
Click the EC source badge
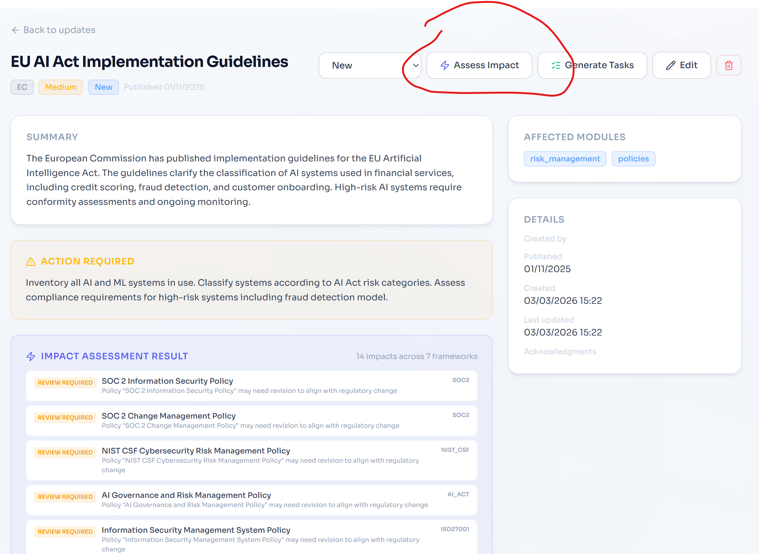[22, 87]
